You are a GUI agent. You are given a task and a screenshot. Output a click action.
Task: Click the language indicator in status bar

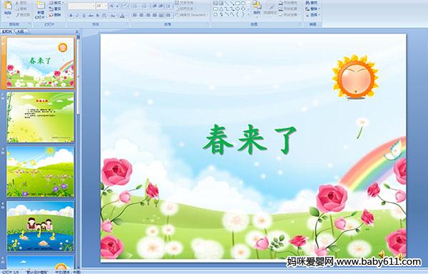pos(67,272)
